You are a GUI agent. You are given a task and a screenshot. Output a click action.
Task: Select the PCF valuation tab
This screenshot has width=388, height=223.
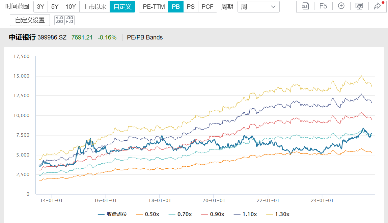click(207, 6)
